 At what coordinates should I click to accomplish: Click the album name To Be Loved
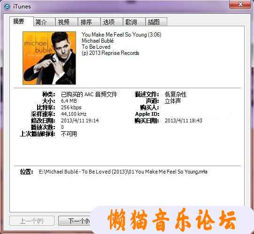96,47
